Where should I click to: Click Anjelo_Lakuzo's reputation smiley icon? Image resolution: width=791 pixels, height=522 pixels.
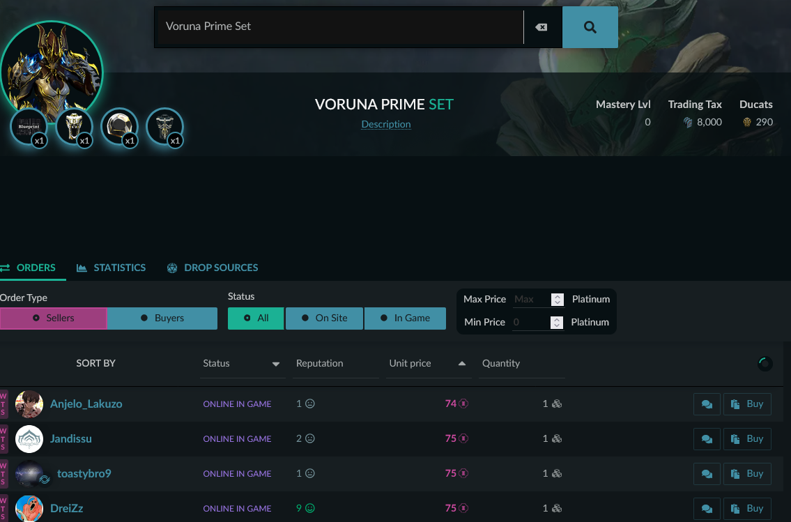[310, 404]
